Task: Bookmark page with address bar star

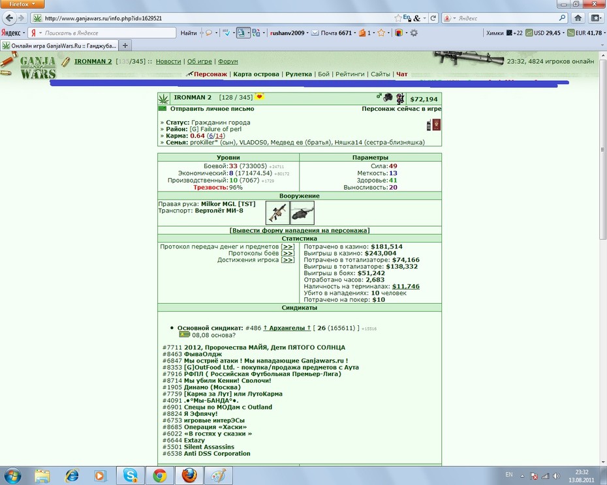Action: click(x=397, y=18)
